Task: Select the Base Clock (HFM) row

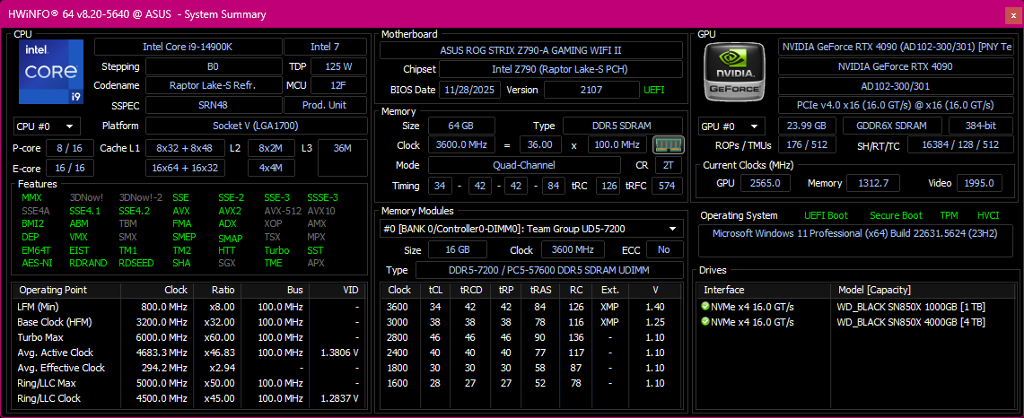Action: click(x=189, y=322)
